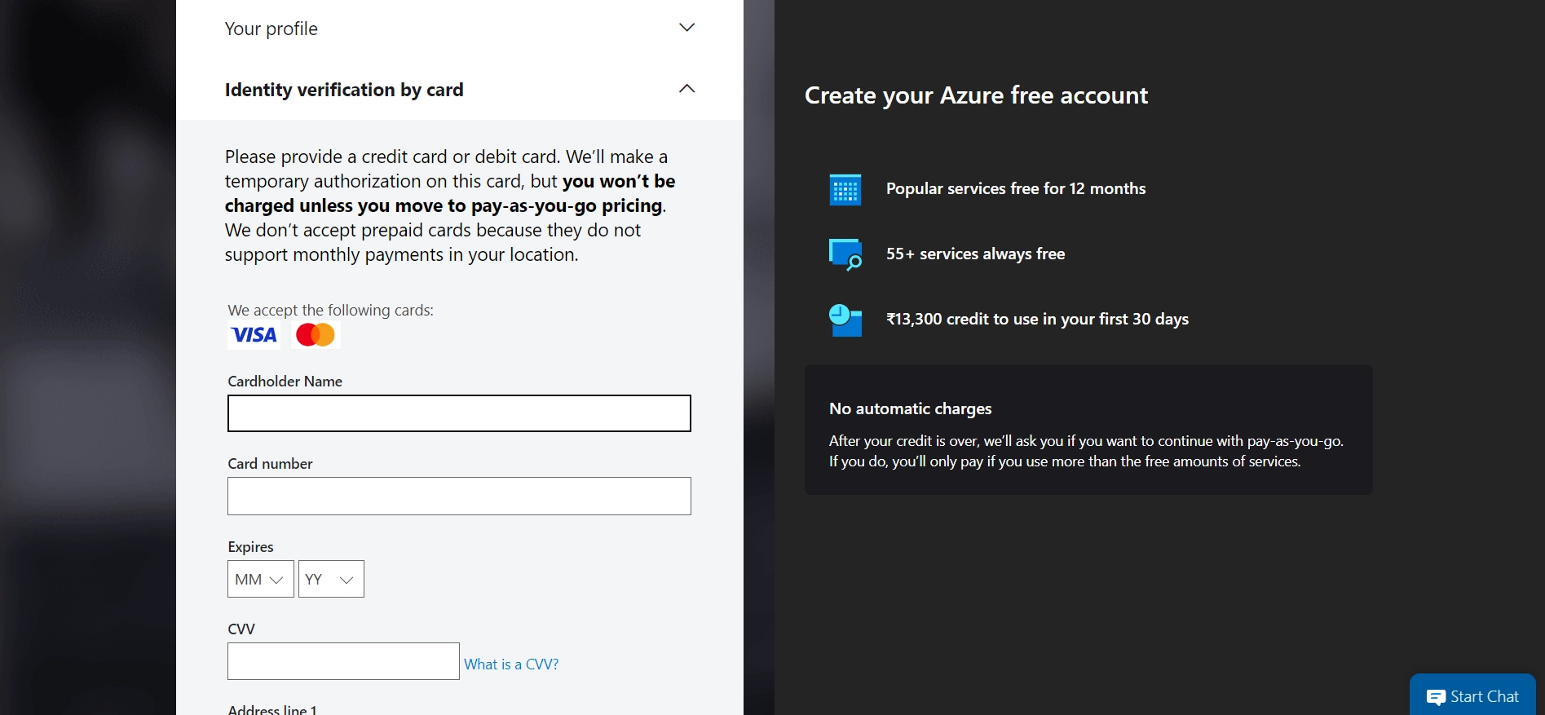Click the Address line 1 label
The height and width of the screenshot is (715, 1545).
(272, 709)
